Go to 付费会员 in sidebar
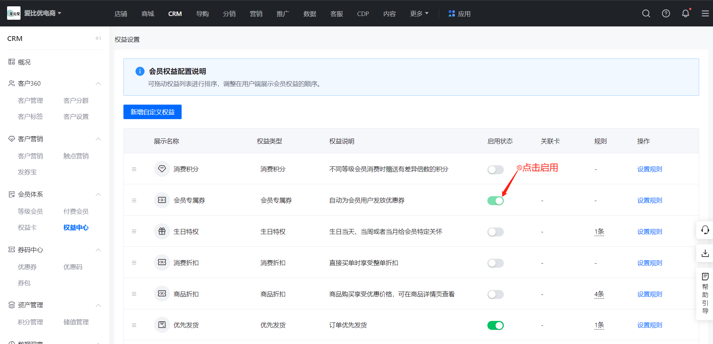The height and width of the screenshot is (344, 713). (x=76, y=211)
